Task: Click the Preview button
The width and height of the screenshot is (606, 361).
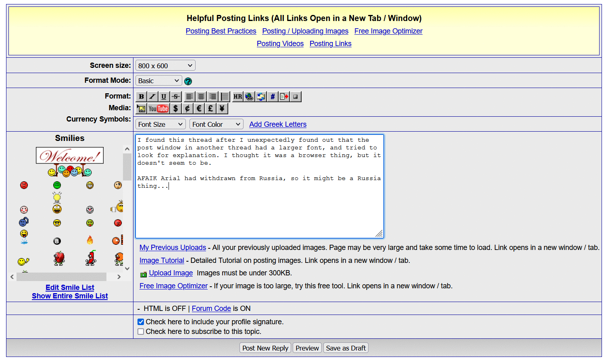Action: tap(307, 348)
